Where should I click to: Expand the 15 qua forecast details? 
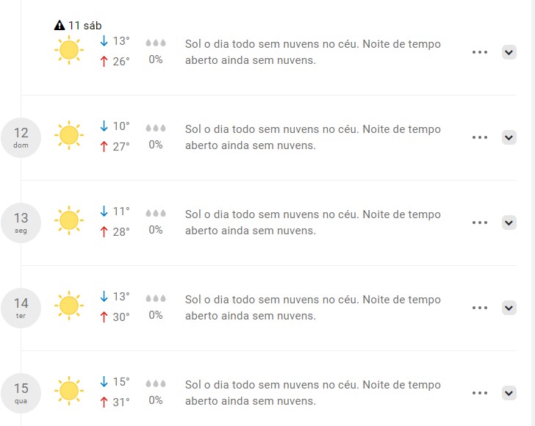(x=509, y=393)
